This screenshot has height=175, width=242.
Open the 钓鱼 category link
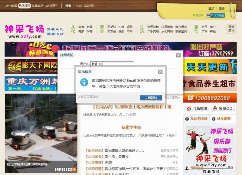(x=121, y=27)
